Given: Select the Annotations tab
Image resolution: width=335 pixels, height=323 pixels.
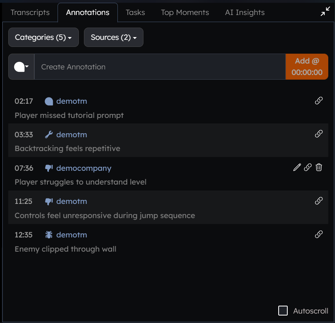Looking at the screenshot, I should click(87, 12).
